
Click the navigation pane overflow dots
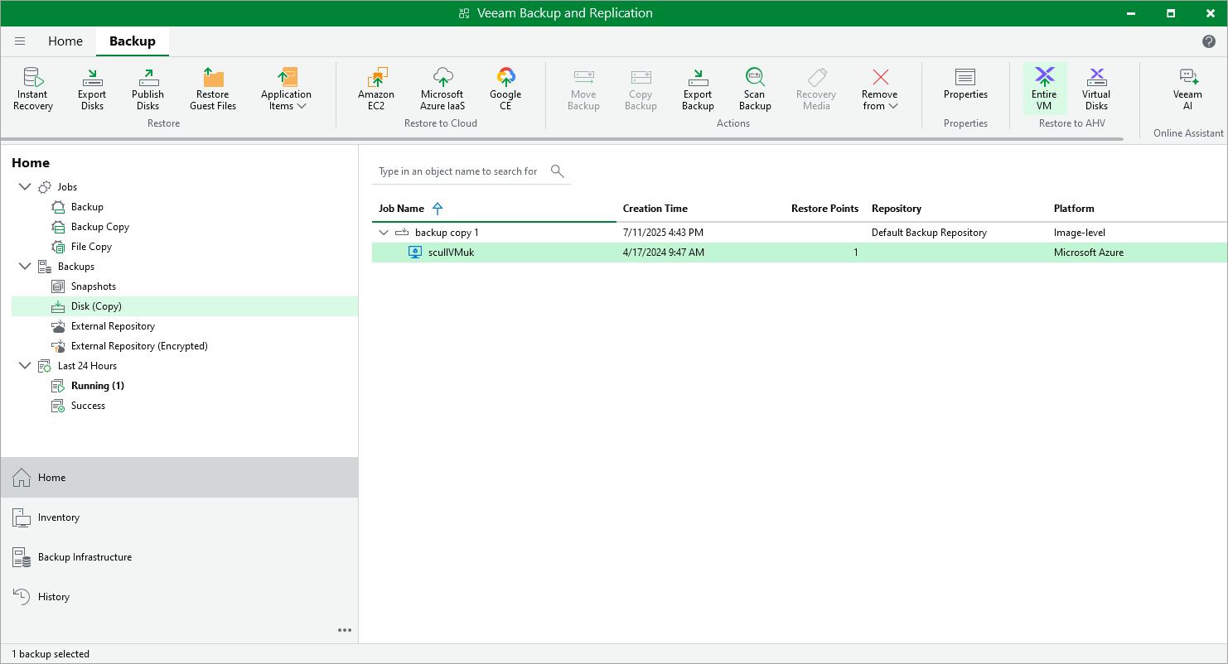[x=345, y=630]
